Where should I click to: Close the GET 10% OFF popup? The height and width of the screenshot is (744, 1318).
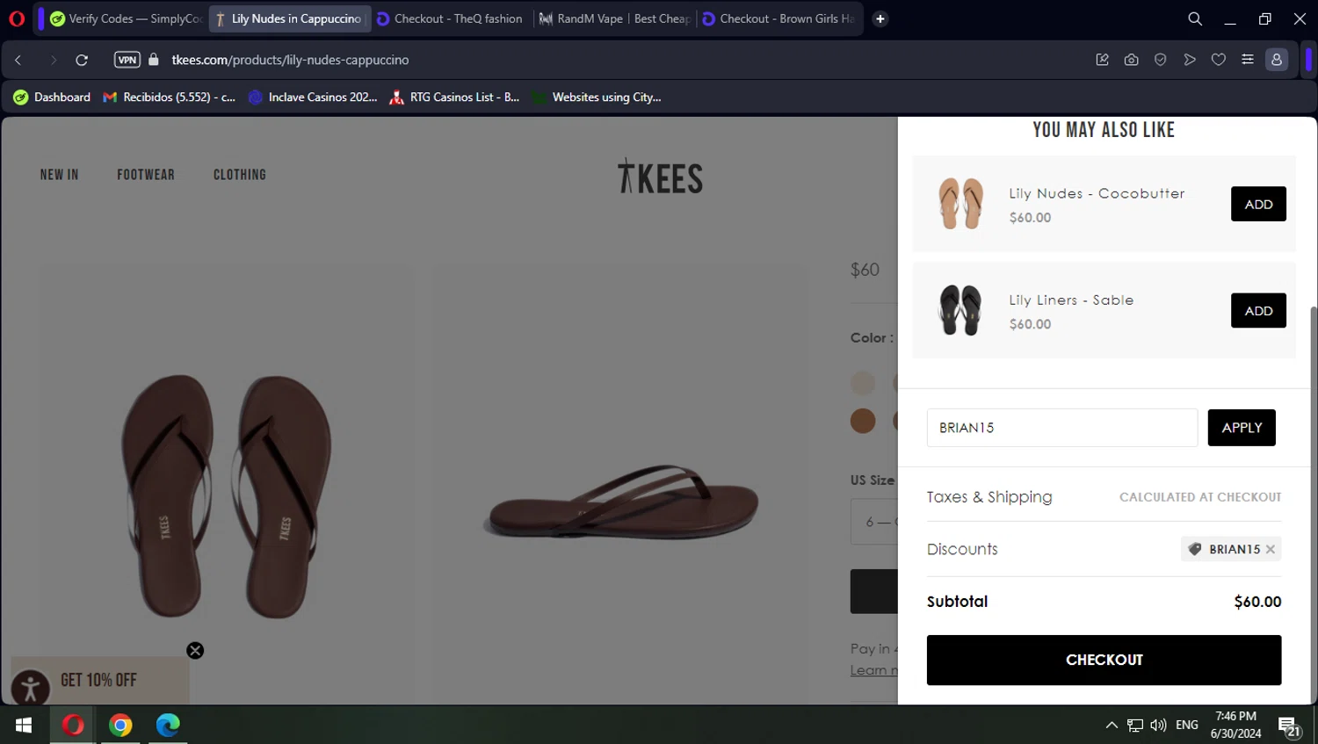point(195,651)
